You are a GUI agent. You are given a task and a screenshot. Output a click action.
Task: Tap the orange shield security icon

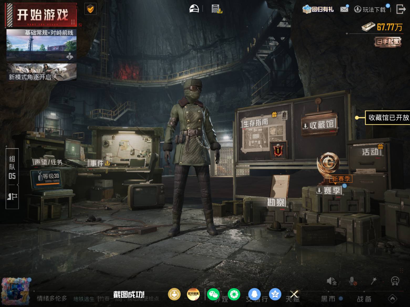coord(90,9)
